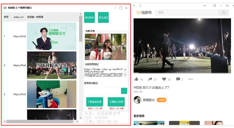
Task: Click the 视频号 search input box
Action: point(187,13)
